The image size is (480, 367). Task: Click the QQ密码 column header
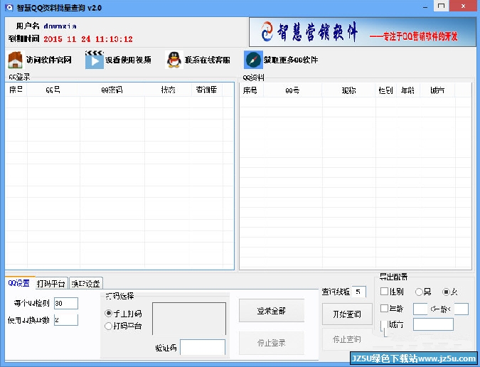click(x=112, y=90)
